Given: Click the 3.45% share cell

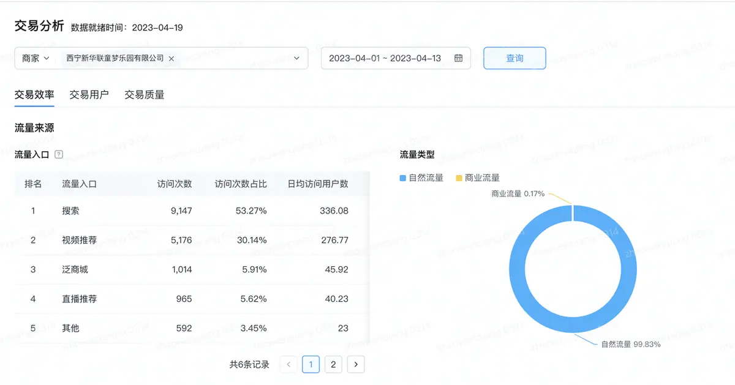Looking at the screenshot, I should coord(254,328).
